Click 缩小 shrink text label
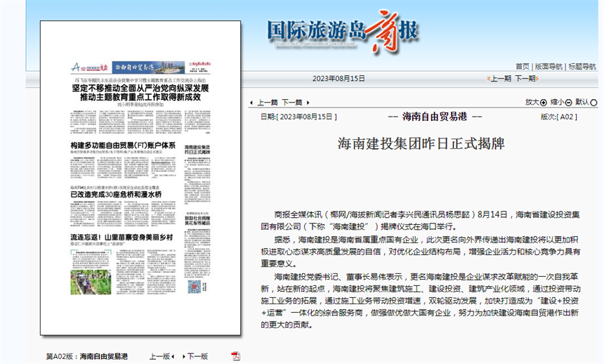 pos(558,102)
